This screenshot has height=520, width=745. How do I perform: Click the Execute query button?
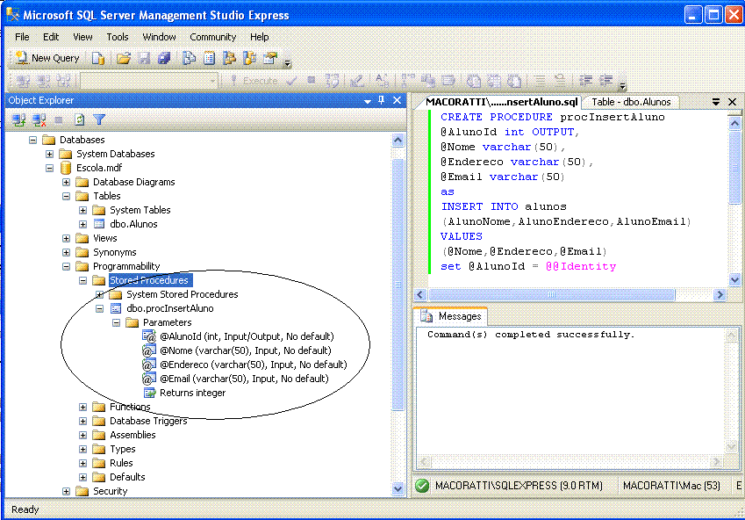[x=254, y=81]
